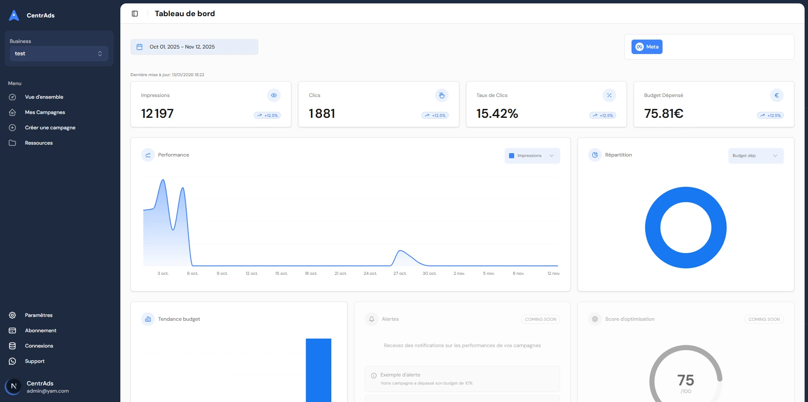The image size is (808, 402).
Task: Go to Mes Campagnes in the menu
Action: coord(45,112)
